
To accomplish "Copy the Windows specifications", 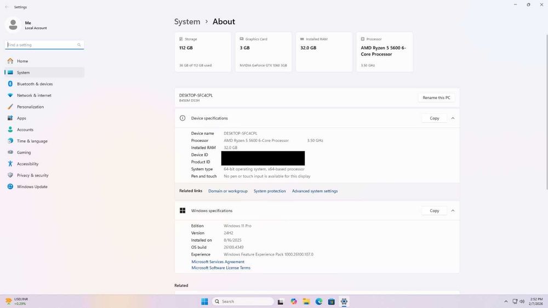I will (x=435, y=210).
